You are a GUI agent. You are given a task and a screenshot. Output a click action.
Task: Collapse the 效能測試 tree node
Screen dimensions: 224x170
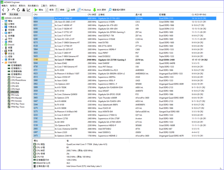[x=3, y=63]
